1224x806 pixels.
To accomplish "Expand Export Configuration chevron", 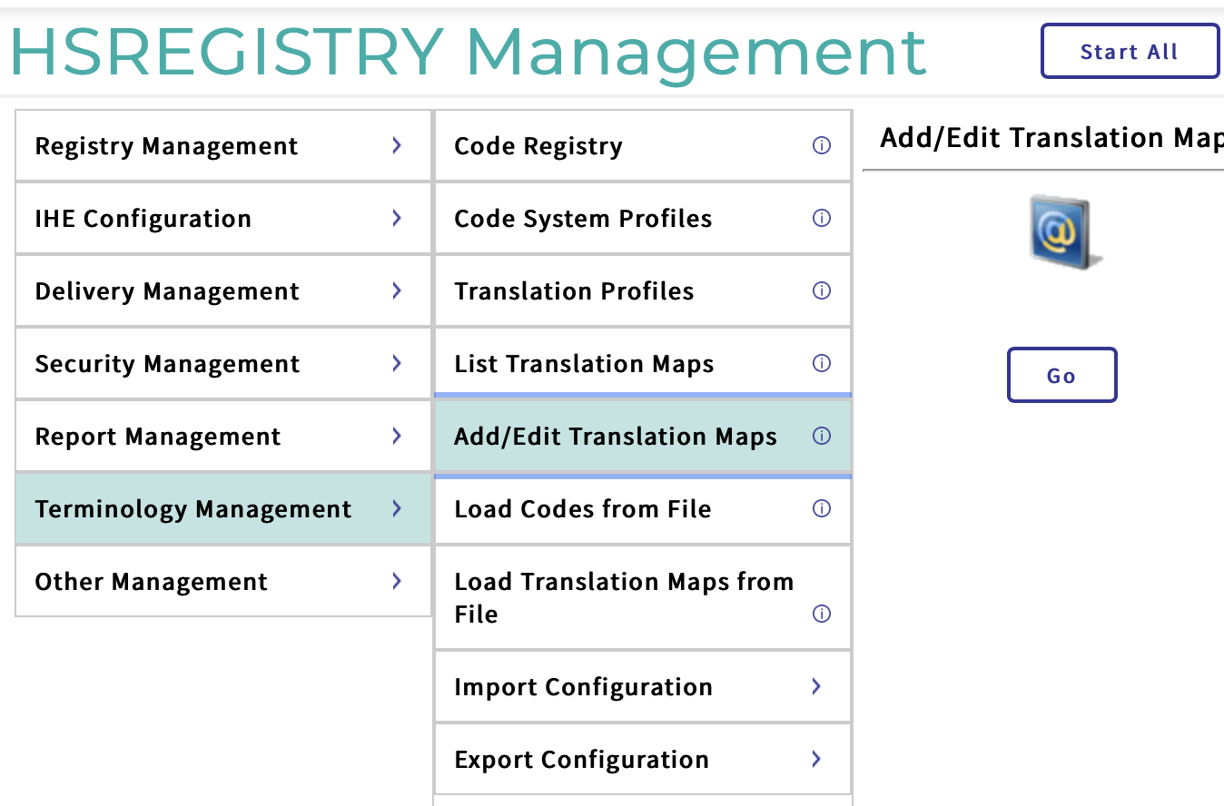I will 816,759.
